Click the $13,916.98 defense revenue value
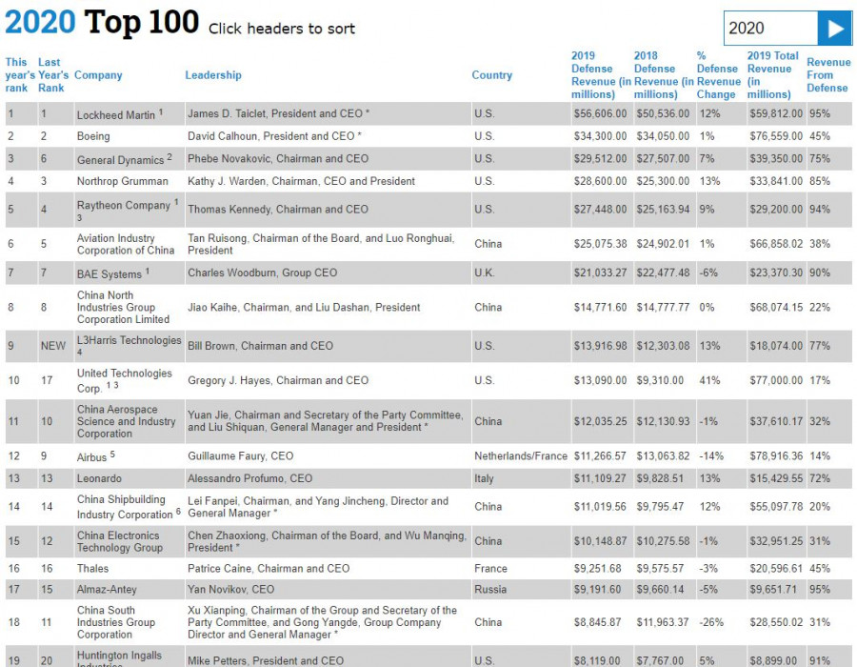 click(600, 346)
